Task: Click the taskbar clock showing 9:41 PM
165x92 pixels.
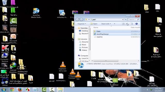Action: point(158,90)
